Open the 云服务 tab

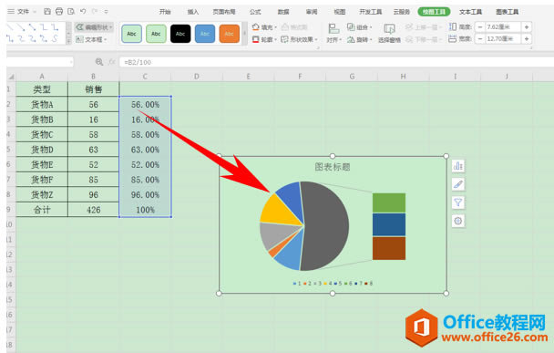[x=401, y=12]
